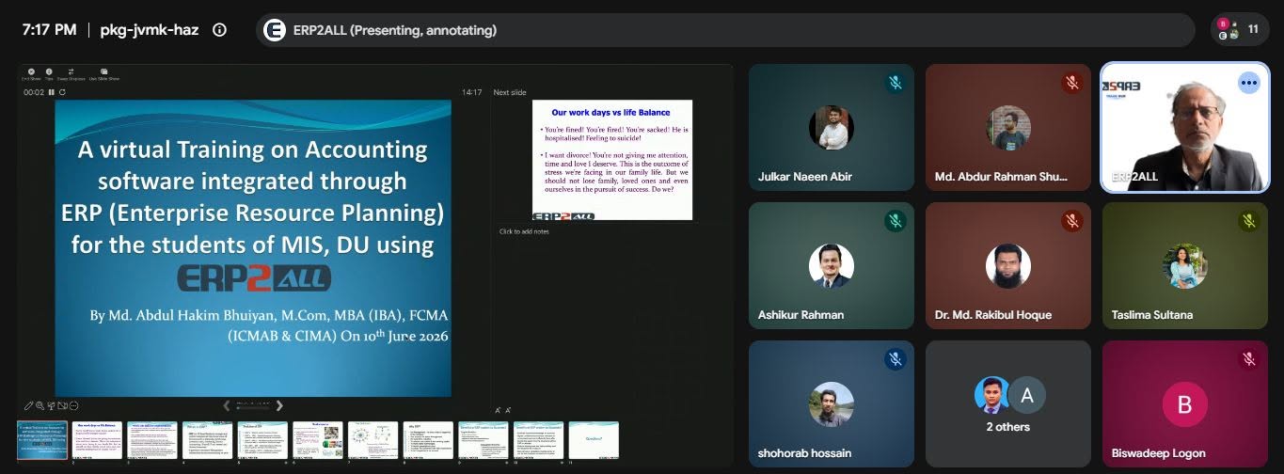
Task: Select slide 3 thumbnail in filmstrip
Action: click(x=152, y=440)
